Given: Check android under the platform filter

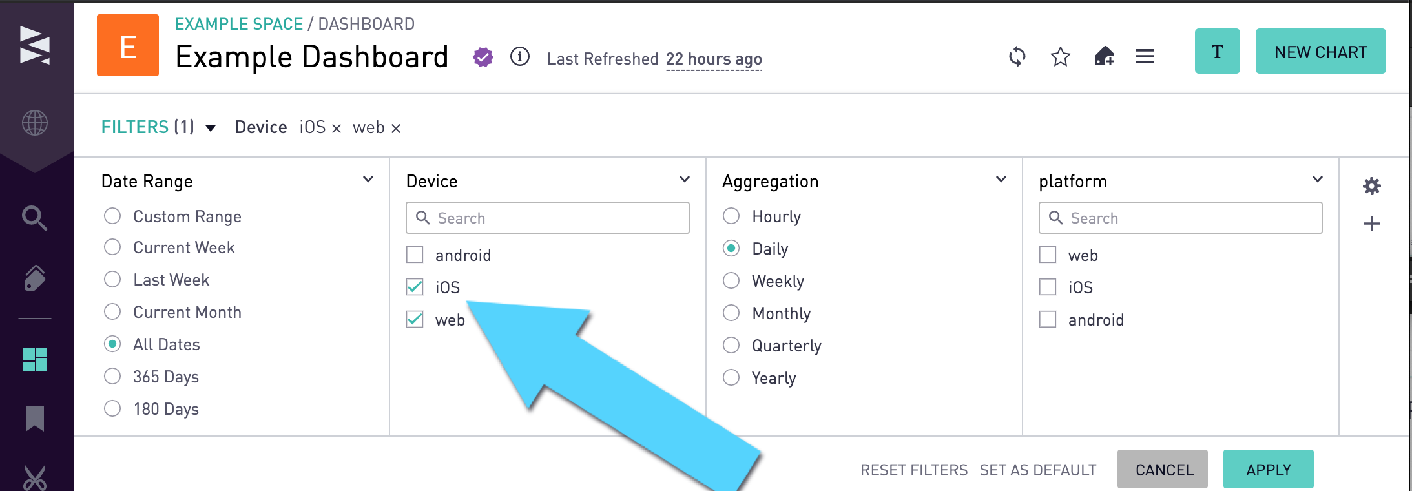Looking at the screenshot, I should pyautogui.click(x=1047, y=319).
